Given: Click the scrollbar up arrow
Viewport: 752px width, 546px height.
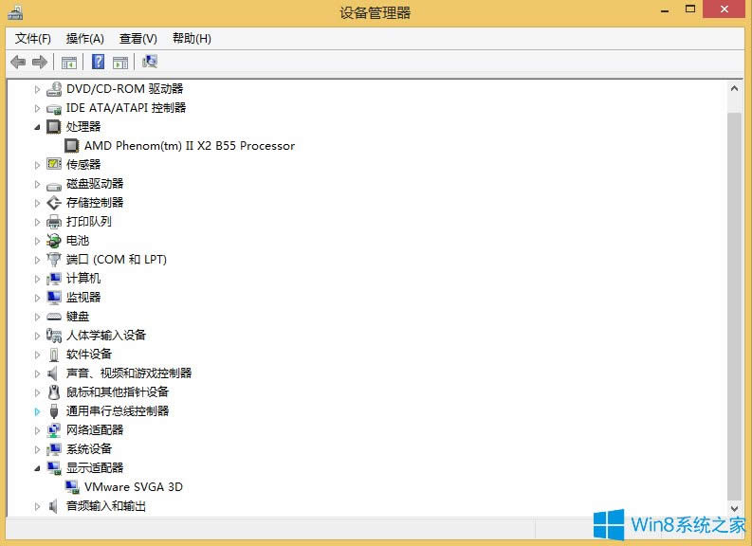Looking at the screenshot, I should [734, 88].
